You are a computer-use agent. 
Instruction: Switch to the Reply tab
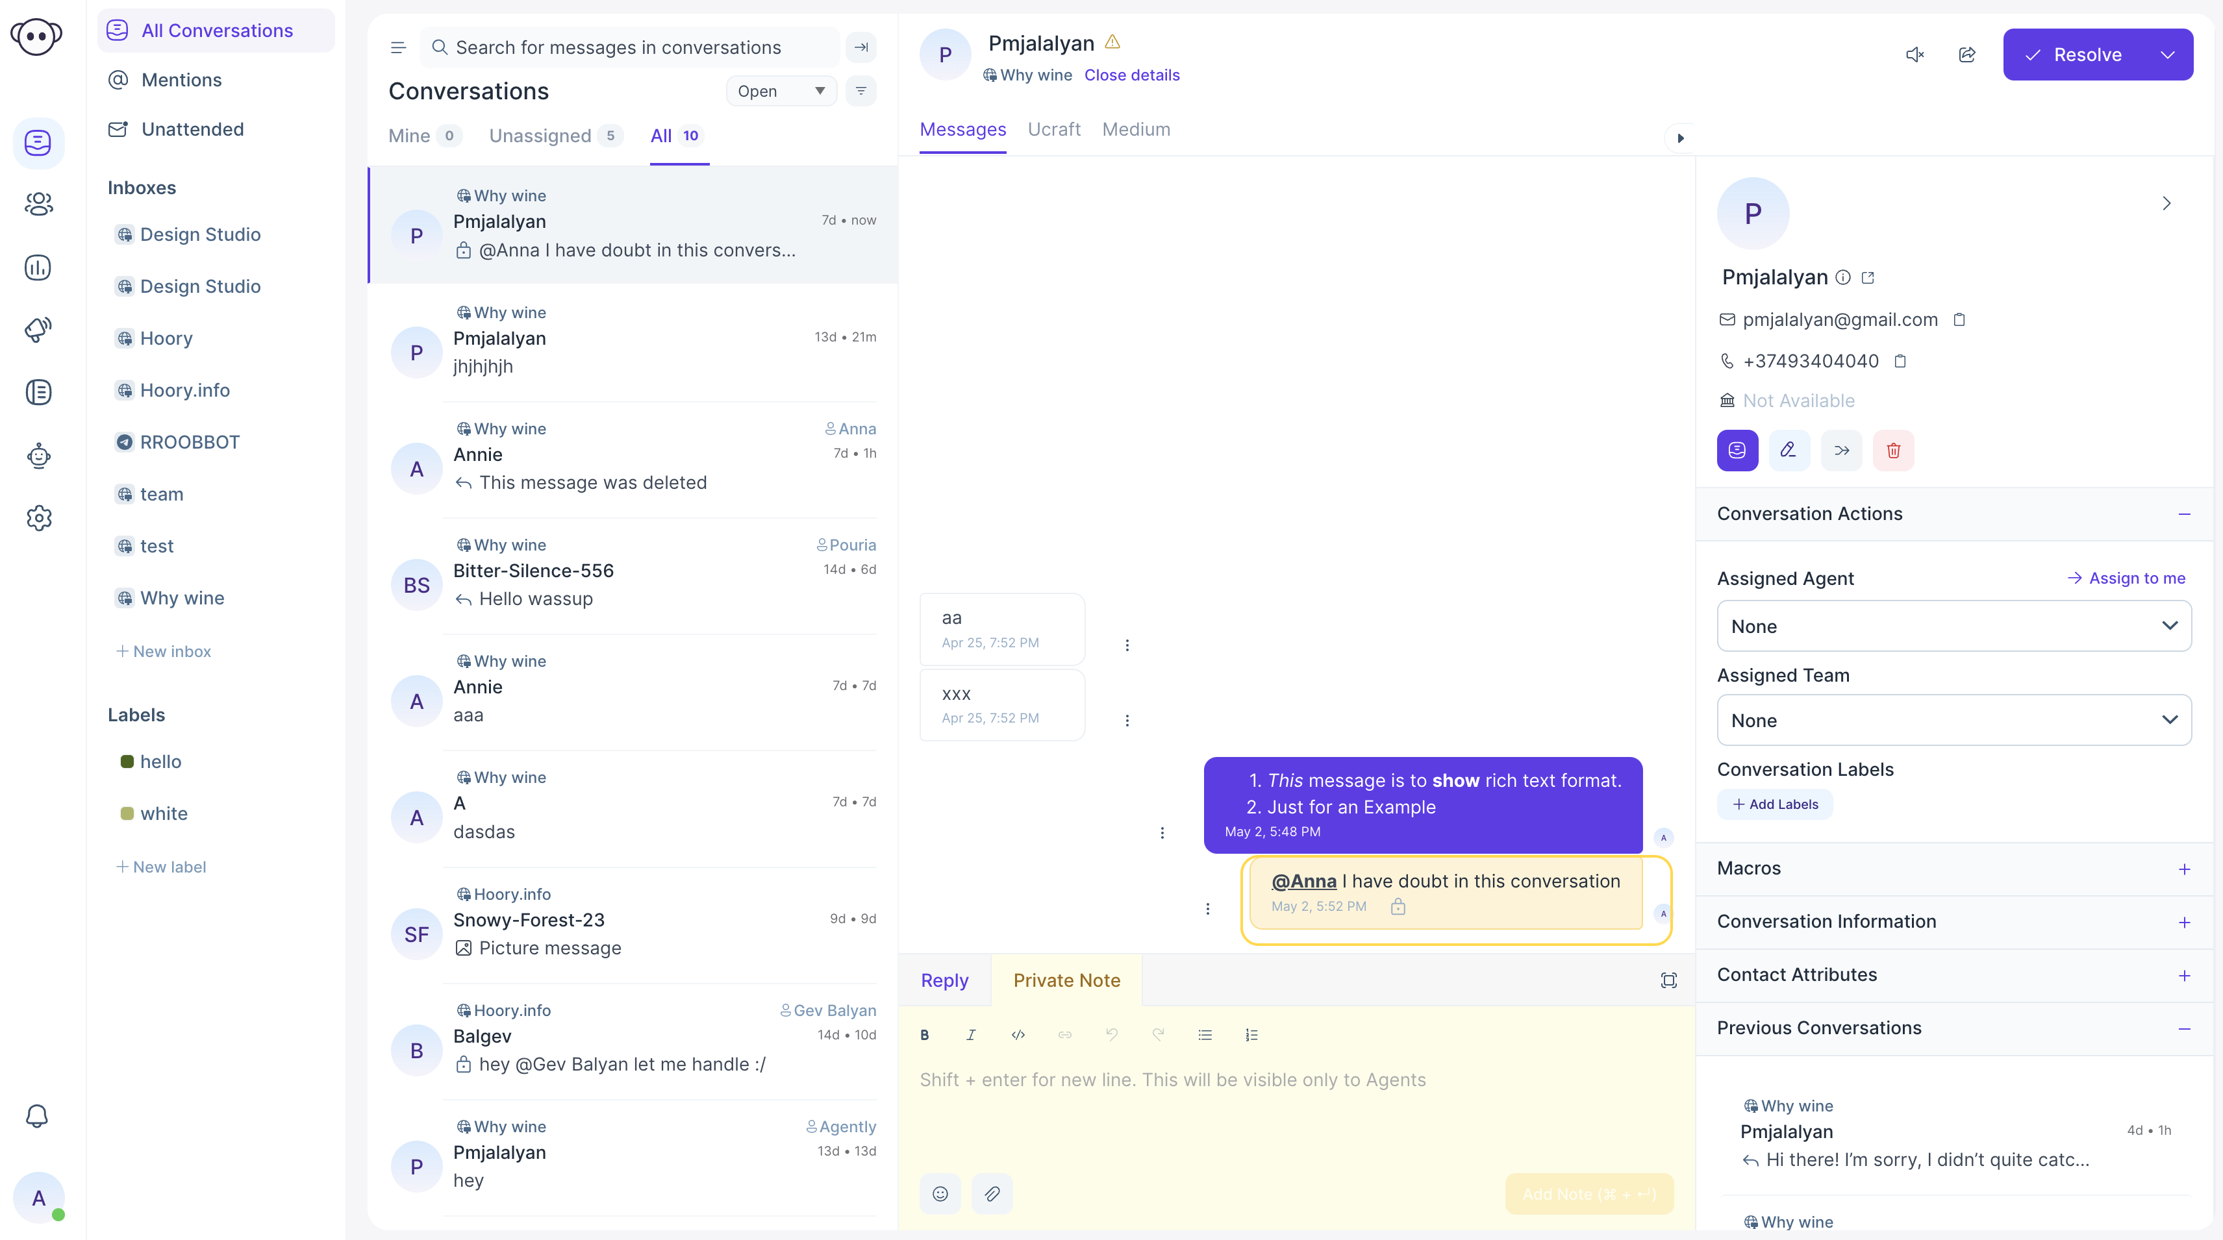pyautogui.click(x=944, y=980)
